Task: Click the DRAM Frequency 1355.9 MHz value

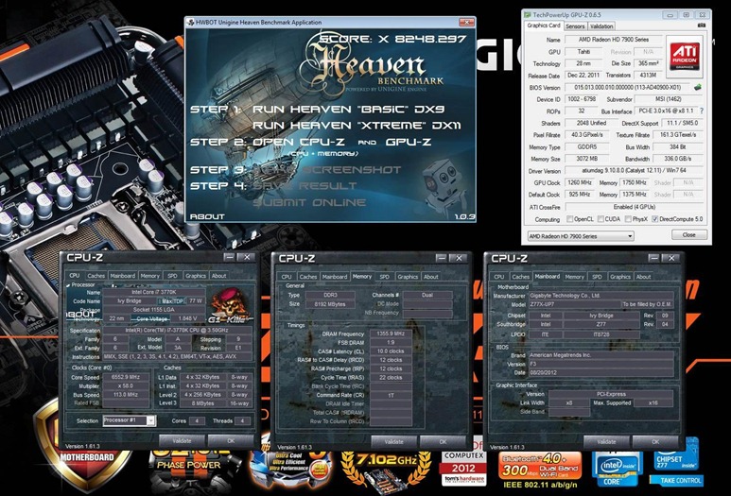Action: 391,334
